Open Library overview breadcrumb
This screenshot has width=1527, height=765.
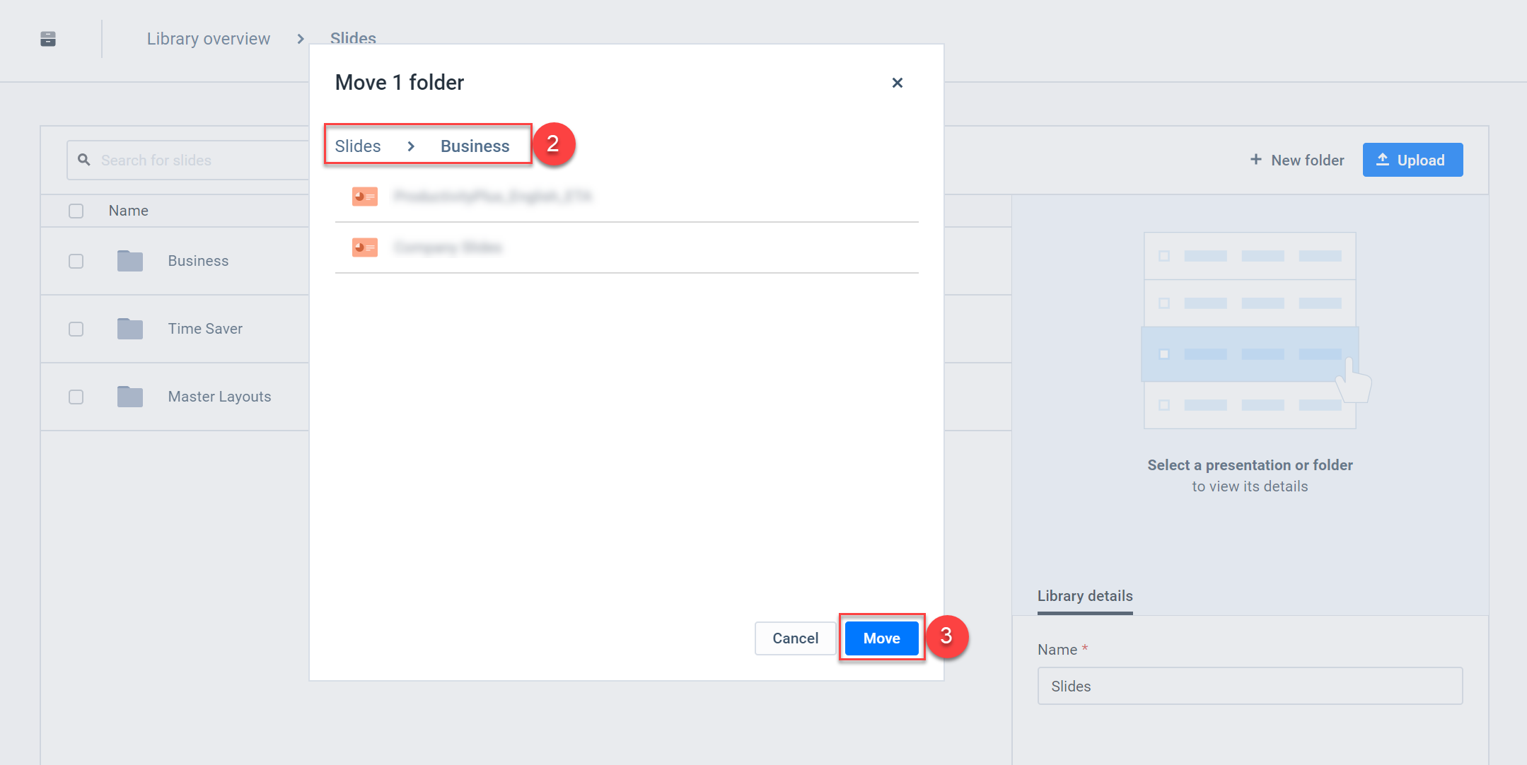tap(209, 39)
